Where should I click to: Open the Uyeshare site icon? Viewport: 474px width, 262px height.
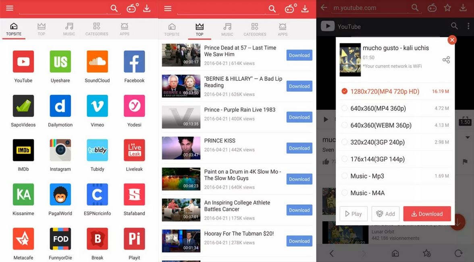coord(60,62)
